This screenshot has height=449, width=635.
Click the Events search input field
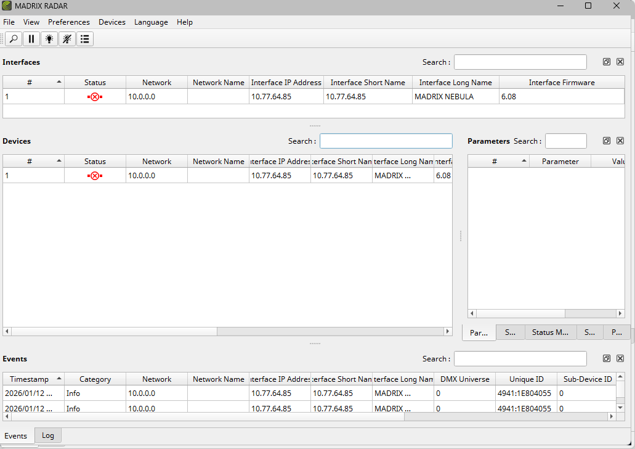[520, 359]
